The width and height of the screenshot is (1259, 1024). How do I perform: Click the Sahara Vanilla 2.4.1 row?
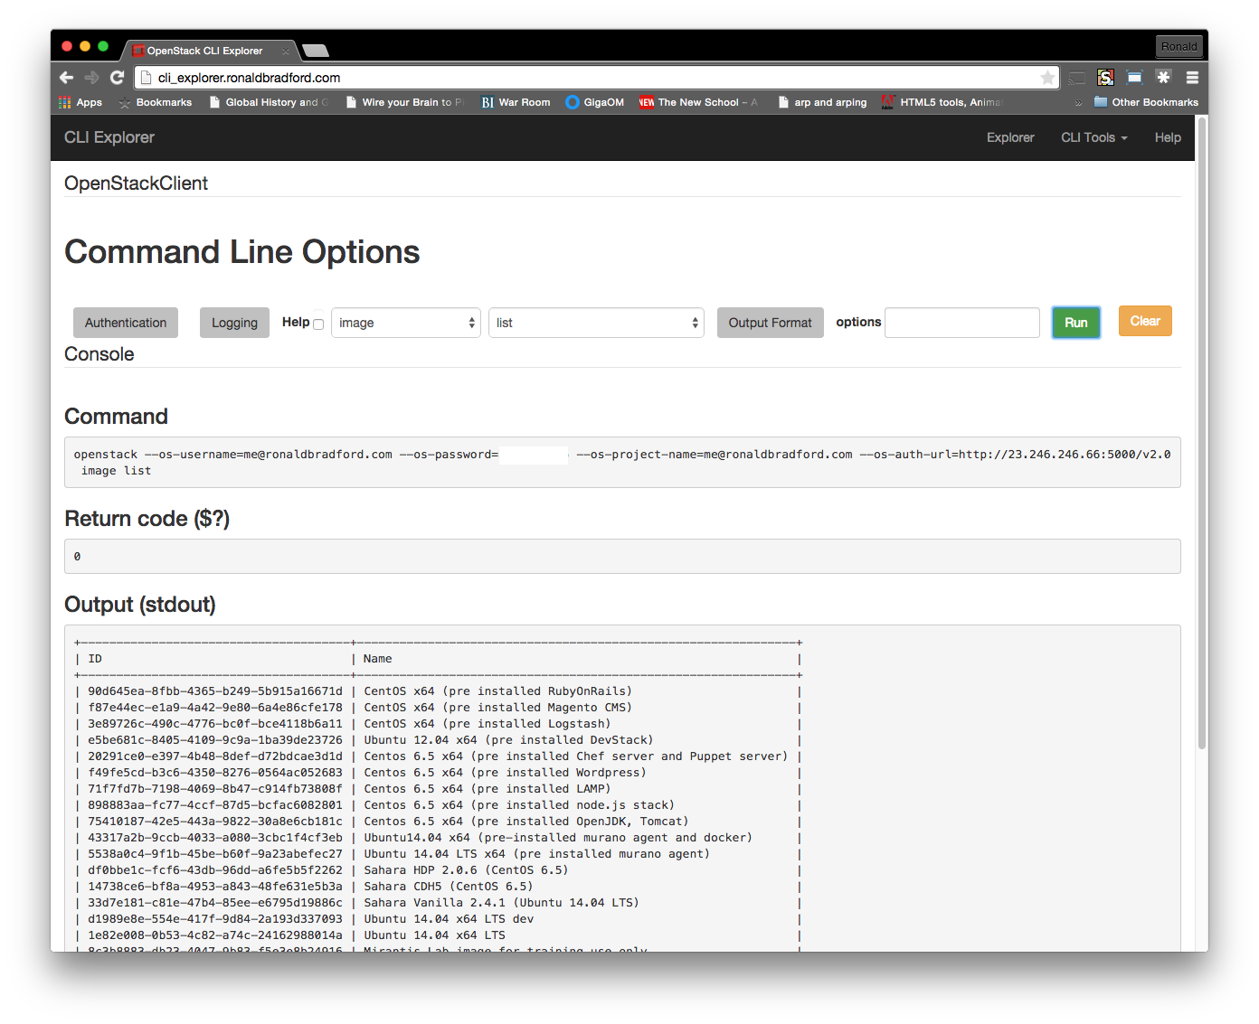[438, 903]
